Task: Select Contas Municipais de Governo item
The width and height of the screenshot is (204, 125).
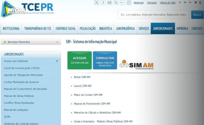Action: pos(31,82)
